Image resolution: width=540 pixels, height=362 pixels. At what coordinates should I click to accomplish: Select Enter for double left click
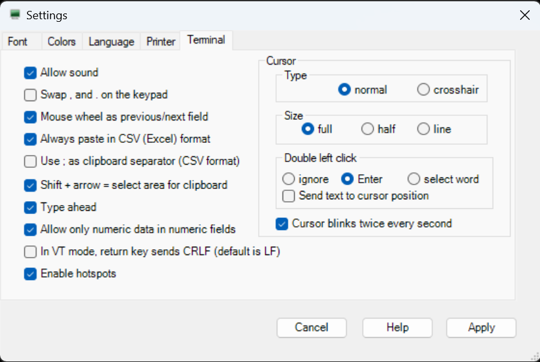(x=347, y=179)
